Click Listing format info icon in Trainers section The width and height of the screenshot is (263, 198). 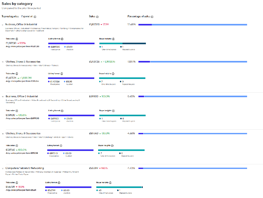[62, 74]
